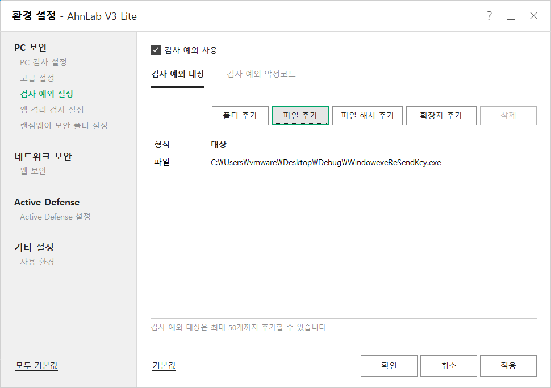Screen dimensions: 551x388
Task: Open 사용 환경 under 기타 설정
Action: point(37,262)
